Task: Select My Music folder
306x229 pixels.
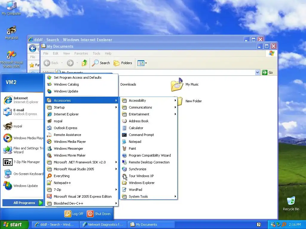Action: tap(185, 84)
